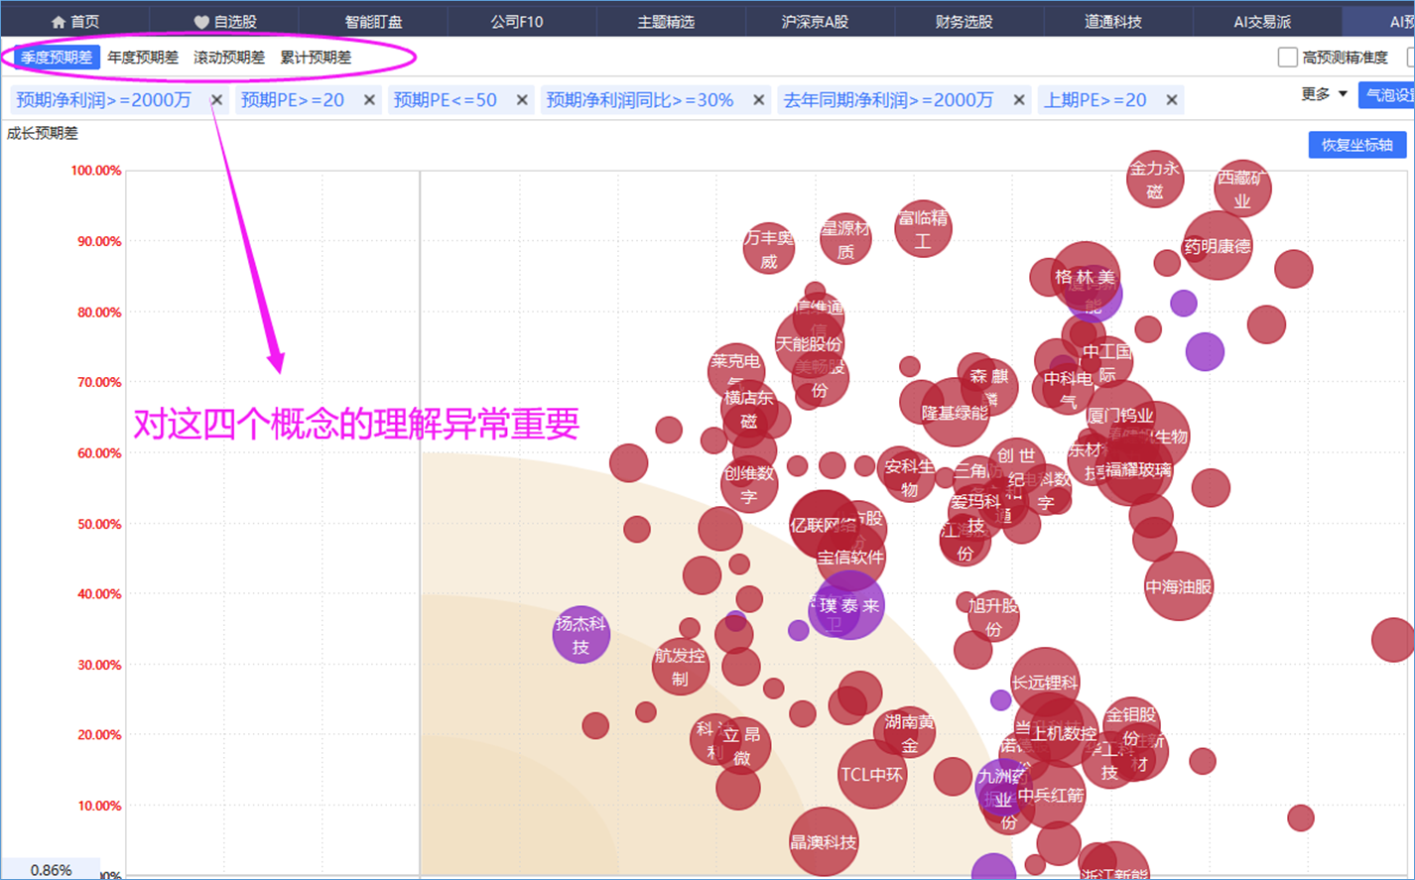The width and height of the screenshot is (1415, 880).
Task: Switch to the 滚动预期差 tab
Action: pyautogui.click(x=229, y=58)
